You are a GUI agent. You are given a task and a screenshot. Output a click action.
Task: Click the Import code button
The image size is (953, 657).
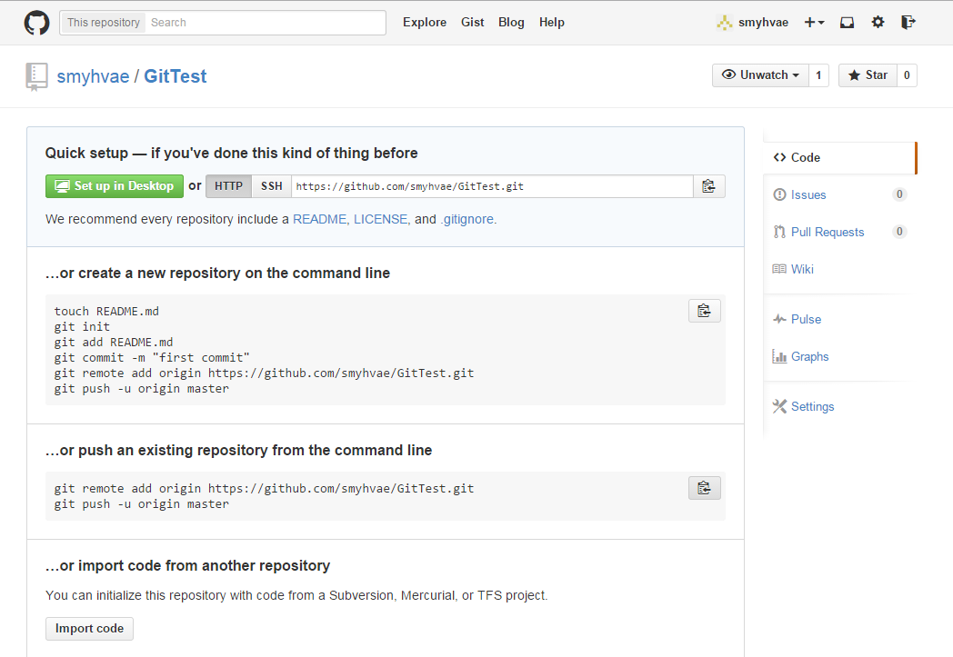[89, 629]
